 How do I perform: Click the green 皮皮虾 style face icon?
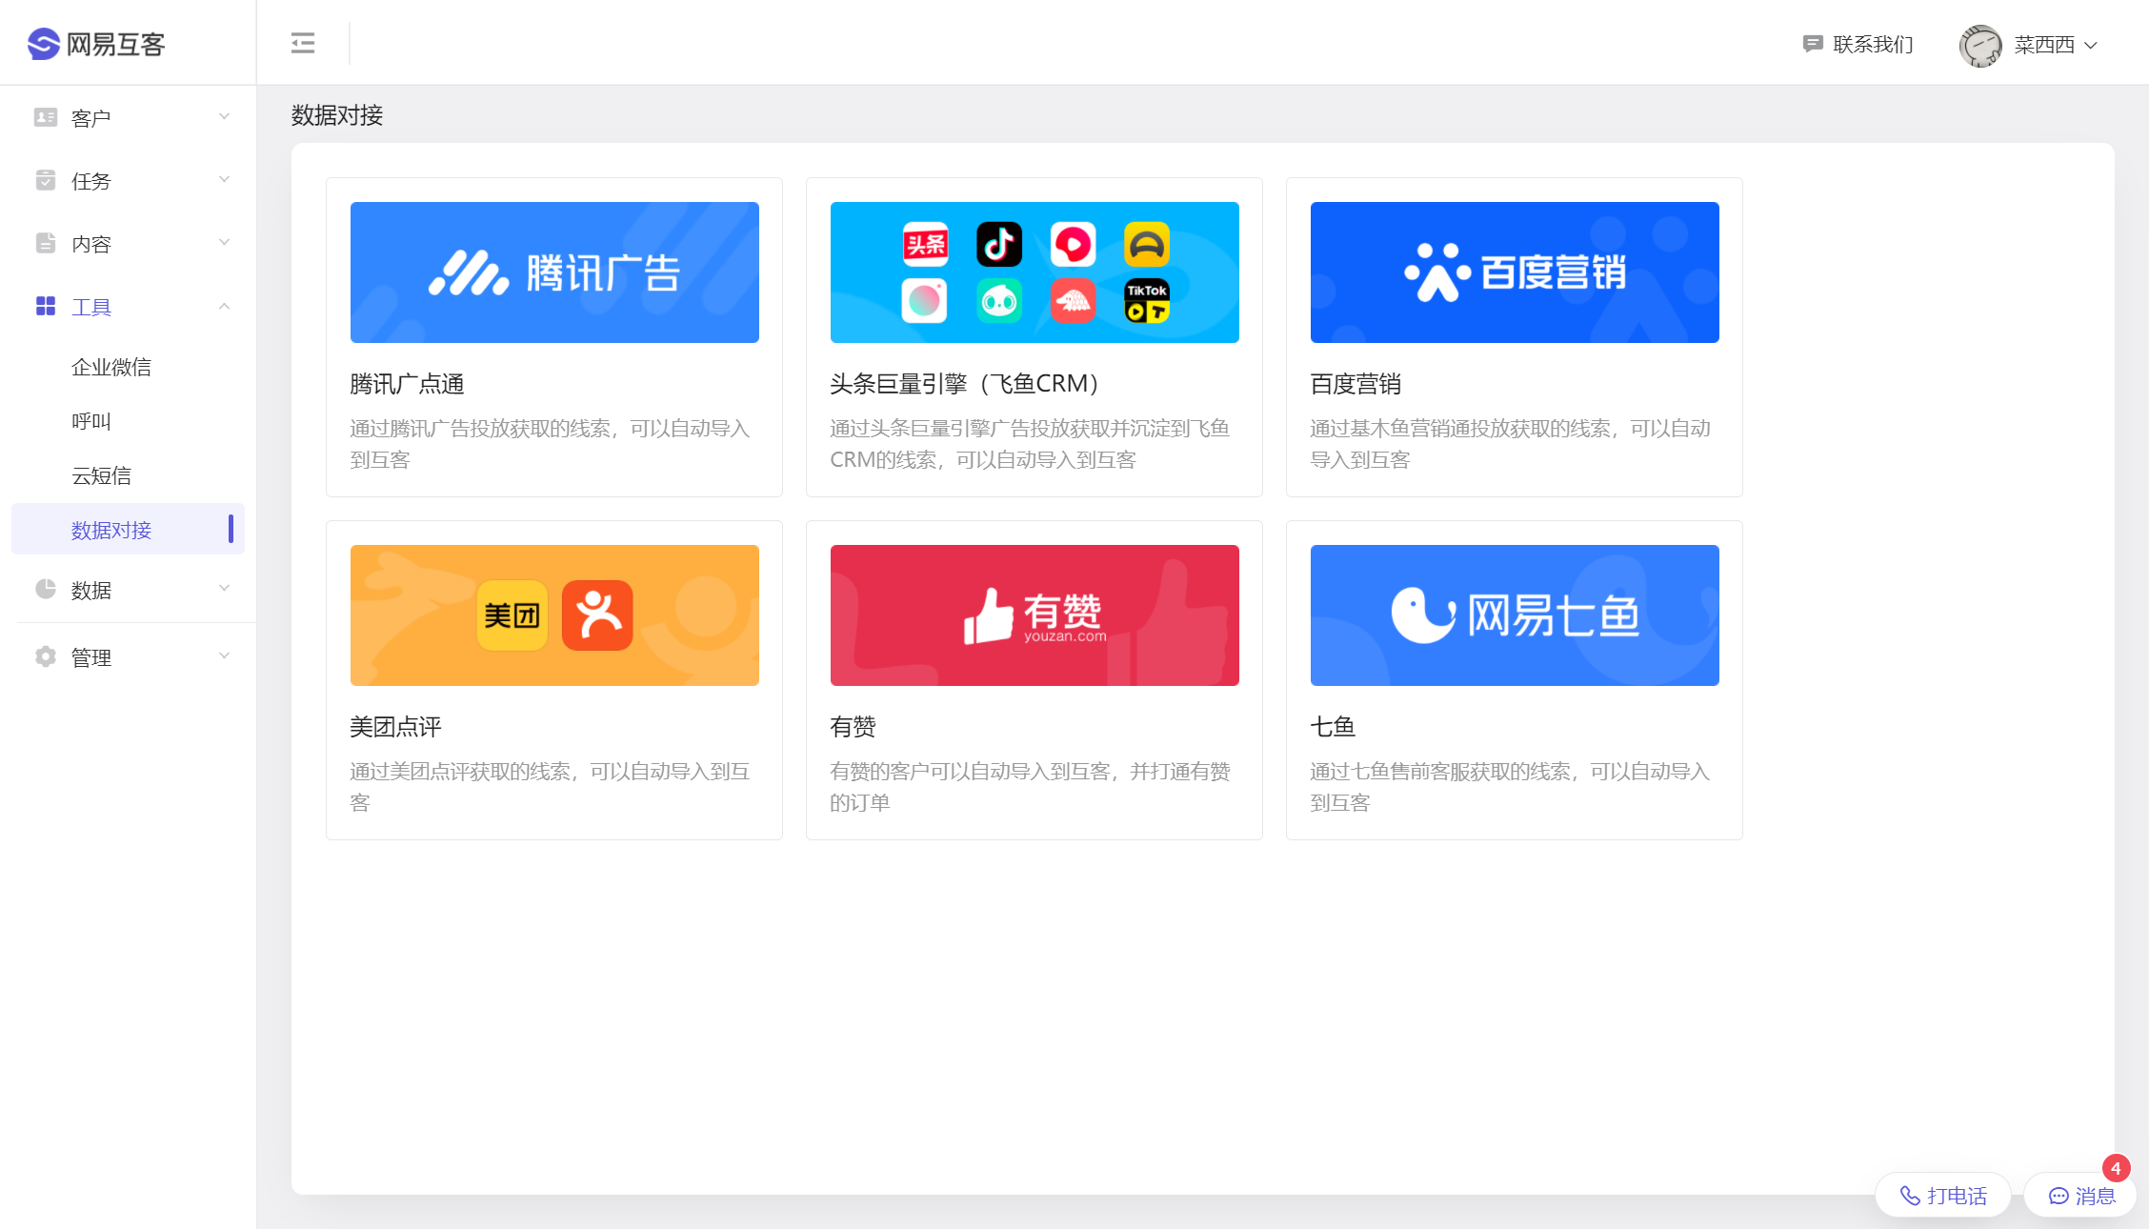[x=999, y=301]
